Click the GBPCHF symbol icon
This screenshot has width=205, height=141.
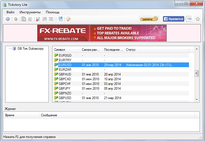(x=56, y=84)
